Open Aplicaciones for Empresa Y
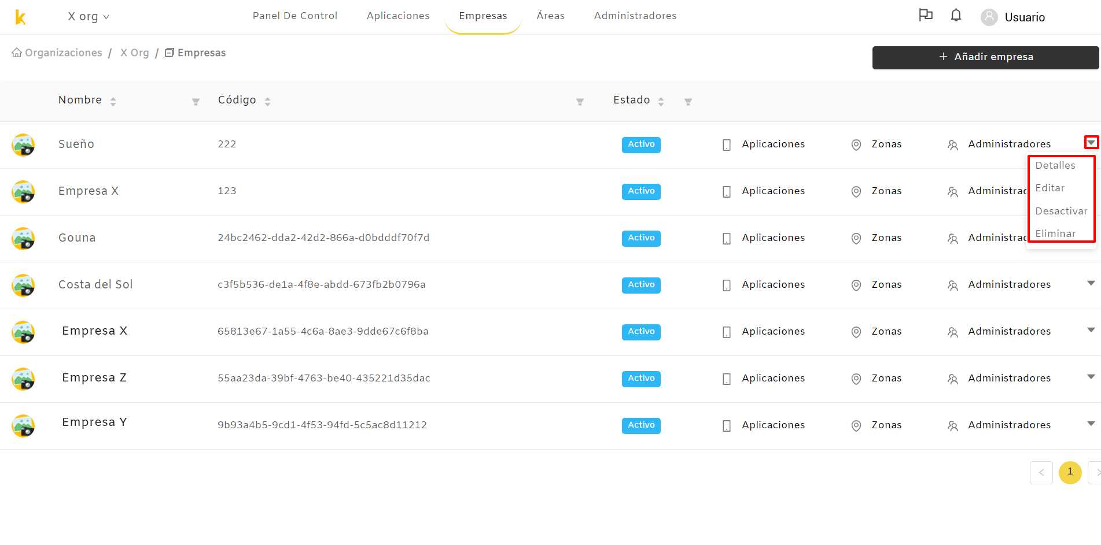 tap(764, 425)
